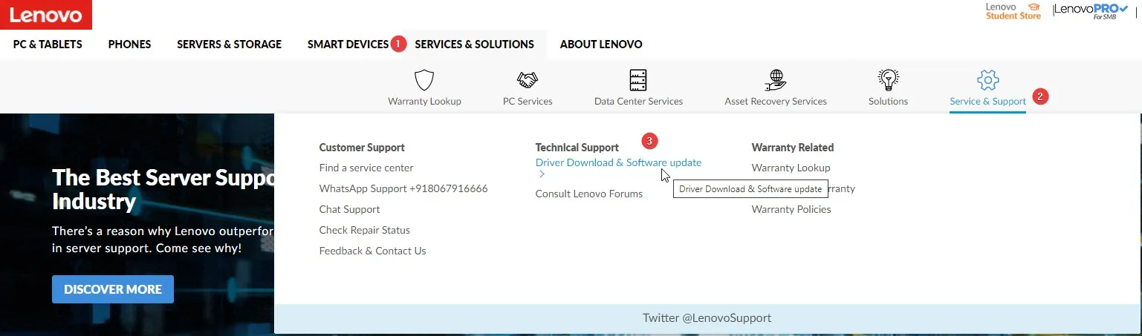Screen dimensions: 1142x336
Task: Open Lenovo Student Store logo
Action: (x=1013, y=11)
